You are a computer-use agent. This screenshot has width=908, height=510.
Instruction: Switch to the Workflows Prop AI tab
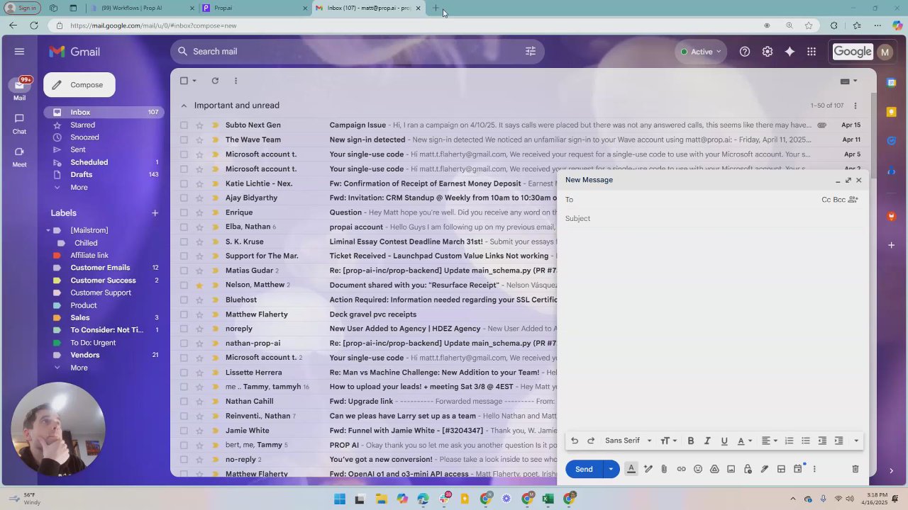(142, 8)
